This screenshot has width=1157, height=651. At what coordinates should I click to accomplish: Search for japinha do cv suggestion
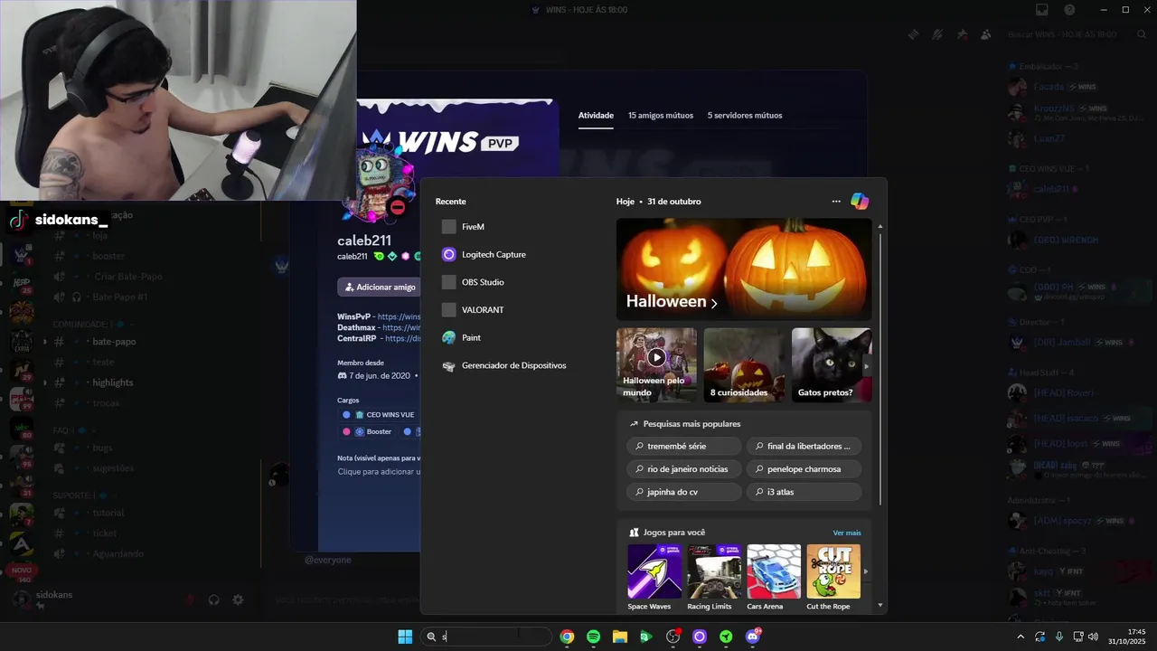684,492
